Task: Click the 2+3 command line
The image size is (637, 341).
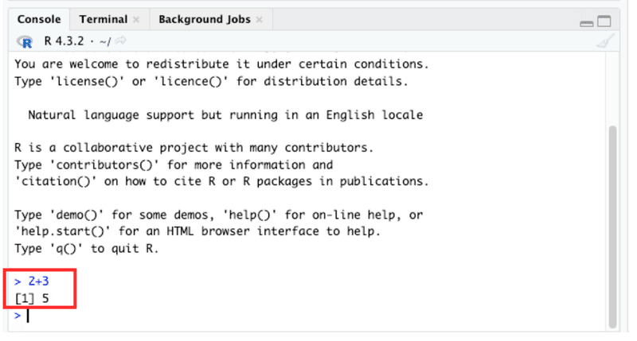Action: pyautogui.click(x=32, y=281)
